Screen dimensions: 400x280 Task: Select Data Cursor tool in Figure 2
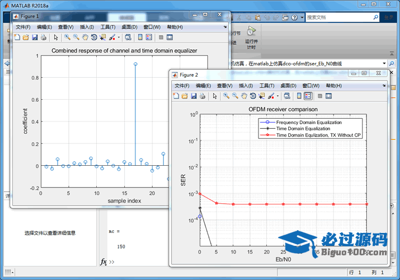(x=261, y=96)
